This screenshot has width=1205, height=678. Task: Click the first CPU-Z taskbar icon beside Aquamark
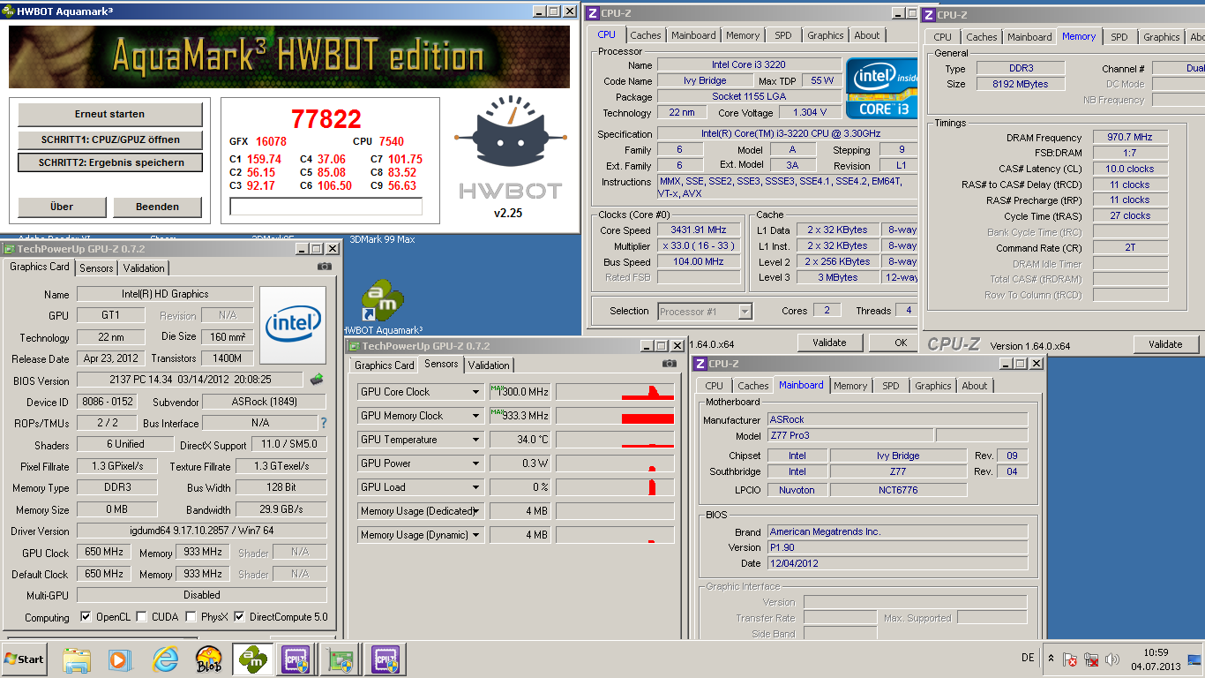point(296,659)
